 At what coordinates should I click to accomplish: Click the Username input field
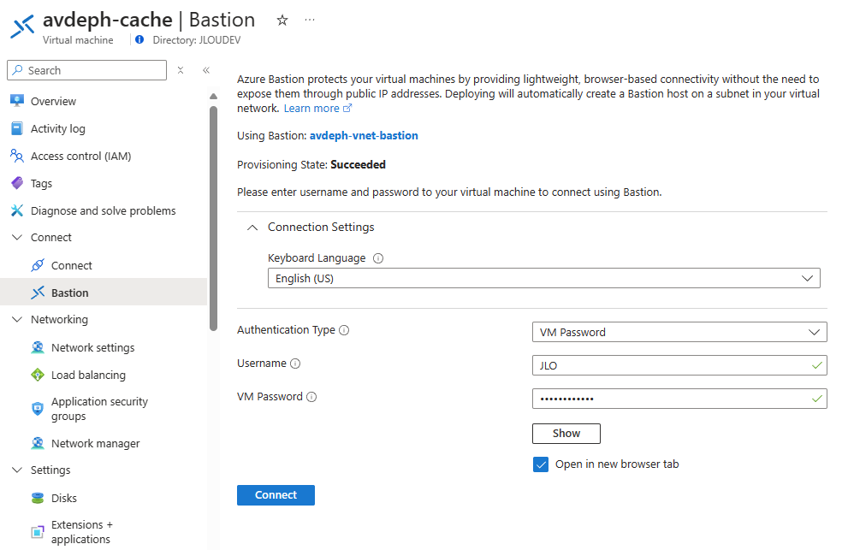pos(679,365)
